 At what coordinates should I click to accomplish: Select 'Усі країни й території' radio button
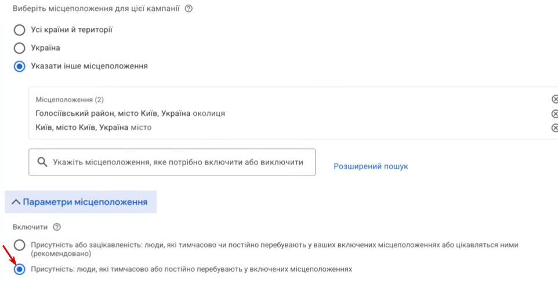coord(20,30)
